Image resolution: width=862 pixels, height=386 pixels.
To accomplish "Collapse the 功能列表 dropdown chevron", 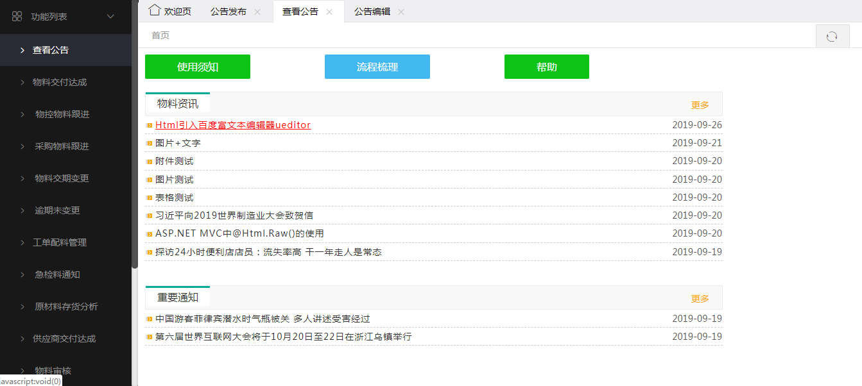I will [x=110, y=17].
